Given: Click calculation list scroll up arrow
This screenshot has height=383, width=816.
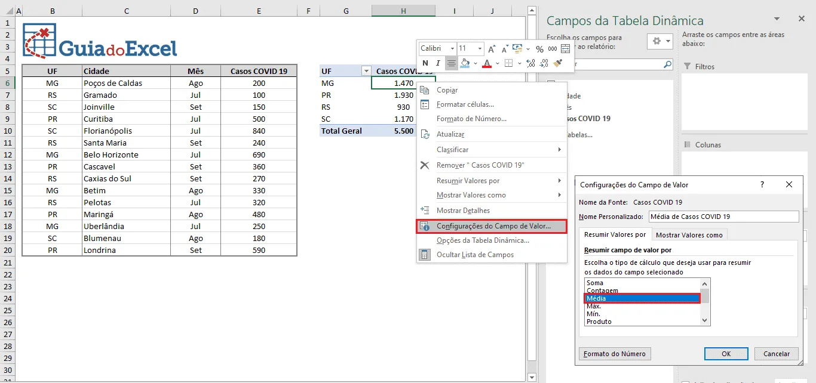Looking at the screenshot, I should click(705, 283).
